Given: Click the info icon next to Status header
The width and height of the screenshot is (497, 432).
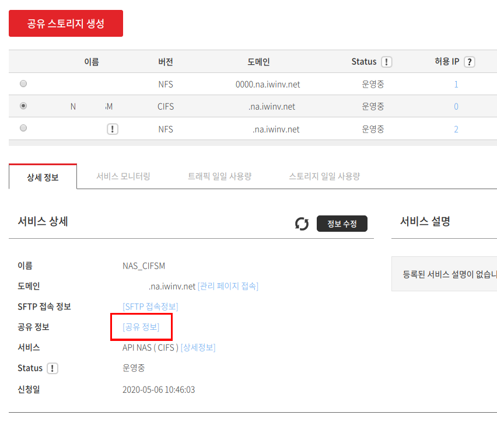Looking at the screenshot, I should 386,62.
